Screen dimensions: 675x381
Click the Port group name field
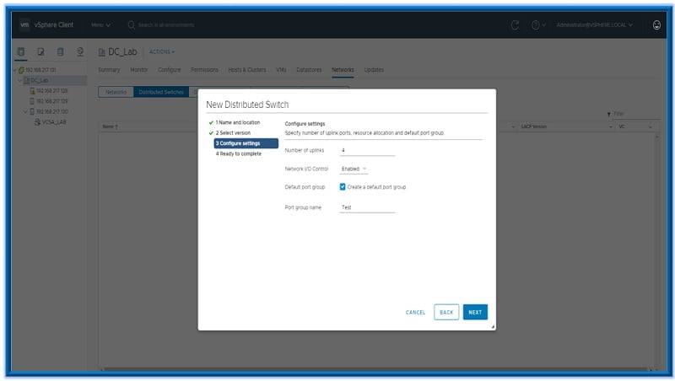tap(367, 207)
